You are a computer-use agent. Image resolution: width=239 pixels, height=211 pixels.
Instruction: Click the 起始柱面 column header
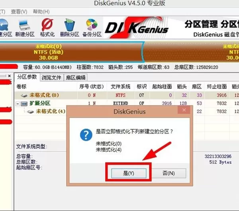[x=162, y=87]
